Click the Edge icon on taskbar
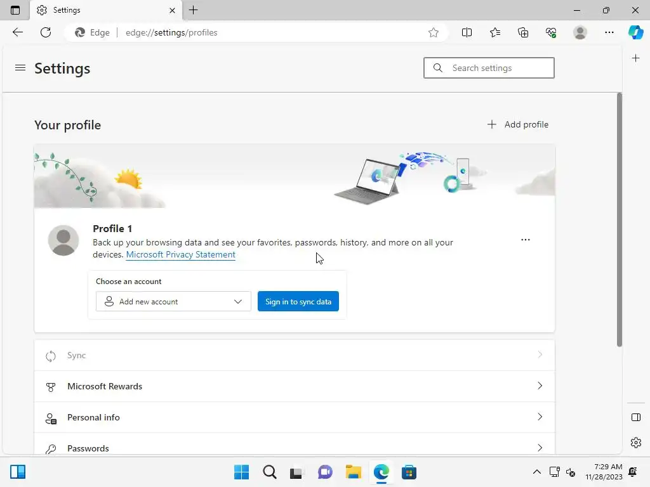Screen dimensions: 650x487 coord(381,472)
